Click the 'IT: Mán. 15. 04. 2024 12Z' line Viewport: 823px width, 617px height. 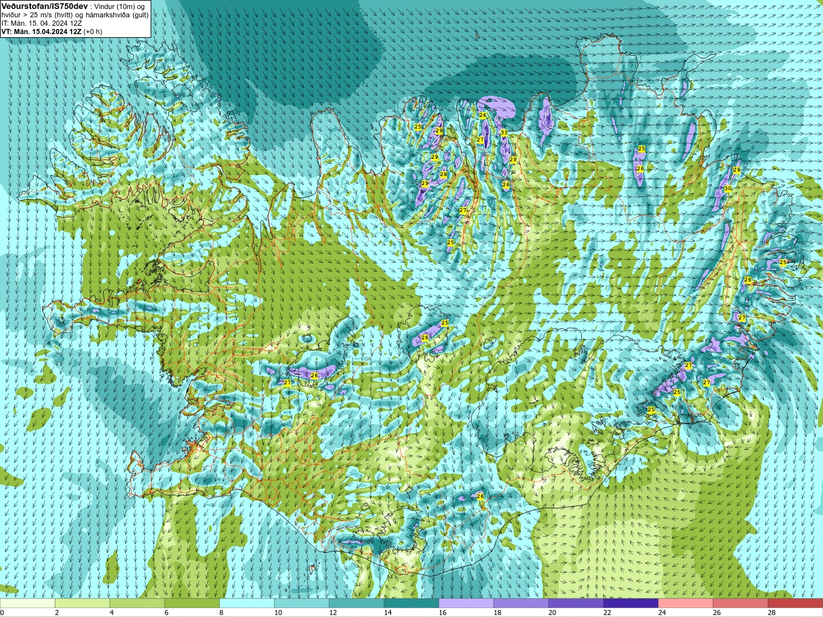point(42,23)
